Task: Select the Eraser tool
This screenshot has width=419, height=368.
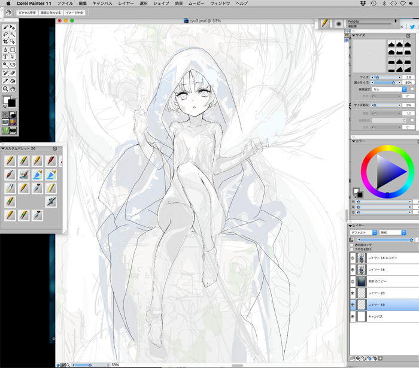Action: 13,72
